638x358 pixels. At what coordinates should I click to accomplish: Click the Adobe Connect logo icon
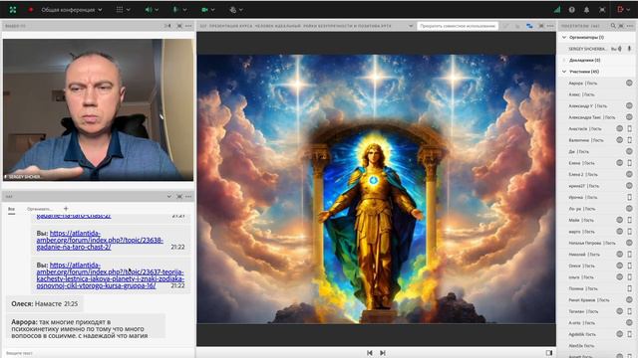(x=13, y=9)
